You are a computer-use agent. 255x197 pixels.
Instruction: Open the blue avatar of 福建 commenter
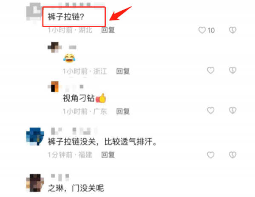pos(35,137)
